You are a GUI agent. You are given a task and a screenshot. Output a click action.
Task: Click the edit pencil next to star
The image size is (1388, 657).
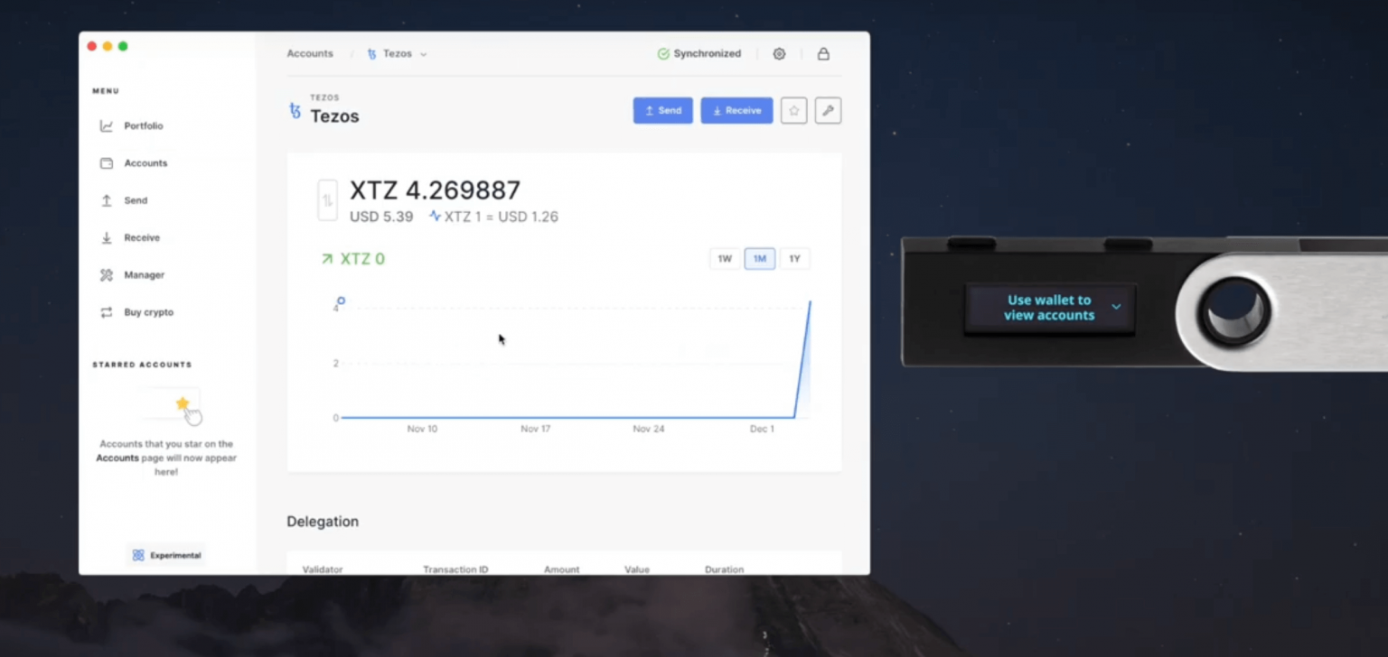(828, 109)
